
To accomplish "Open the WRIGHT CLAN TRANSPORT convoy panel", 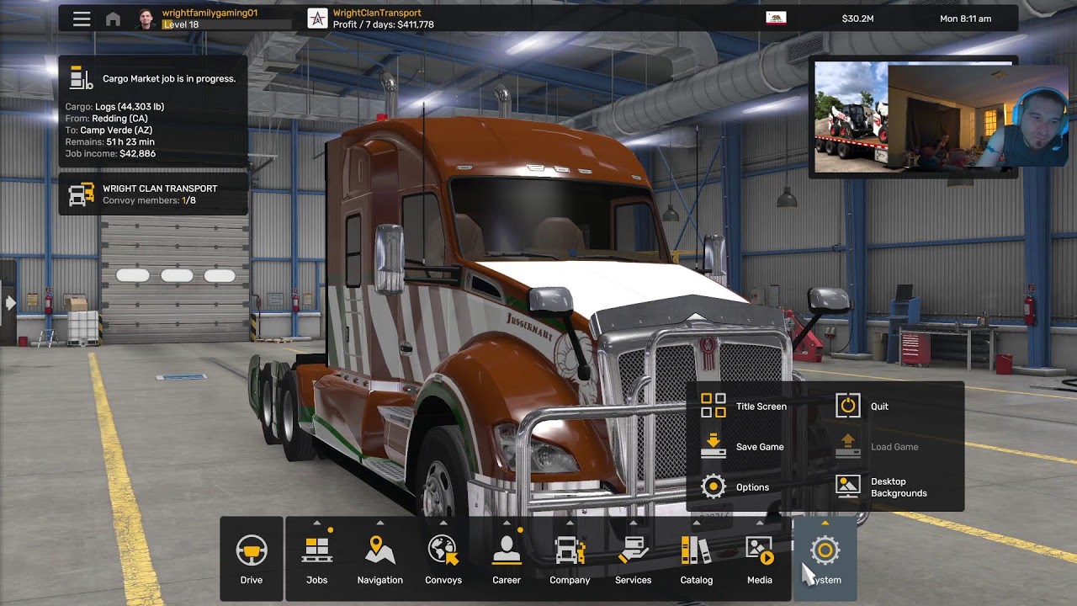I will click(153, 194).
